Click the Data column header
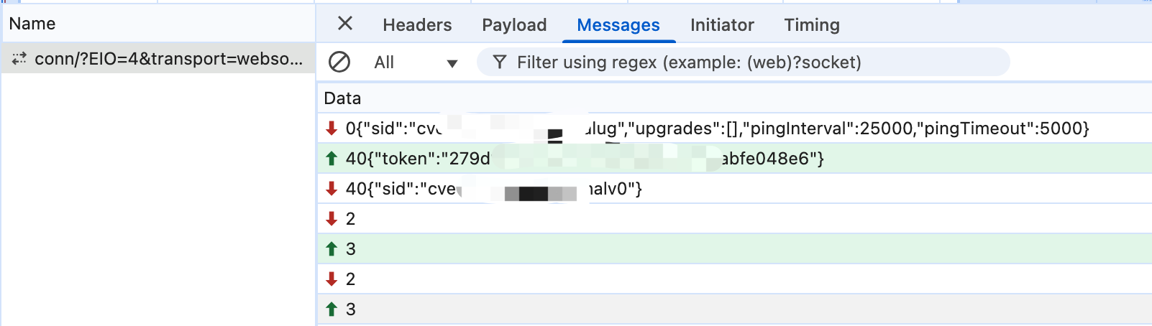The width and height of the screenshot is (1152, 326). 342,98
